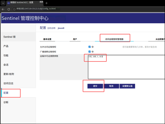Switch to the 用户 tab

tap(75, 39)
